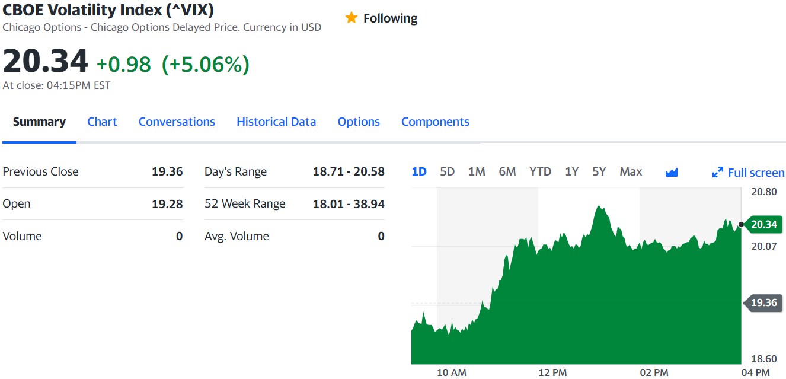Screen dimensions: 786x379
Task: Show the 5Y chart range
Action: [599, 171]
